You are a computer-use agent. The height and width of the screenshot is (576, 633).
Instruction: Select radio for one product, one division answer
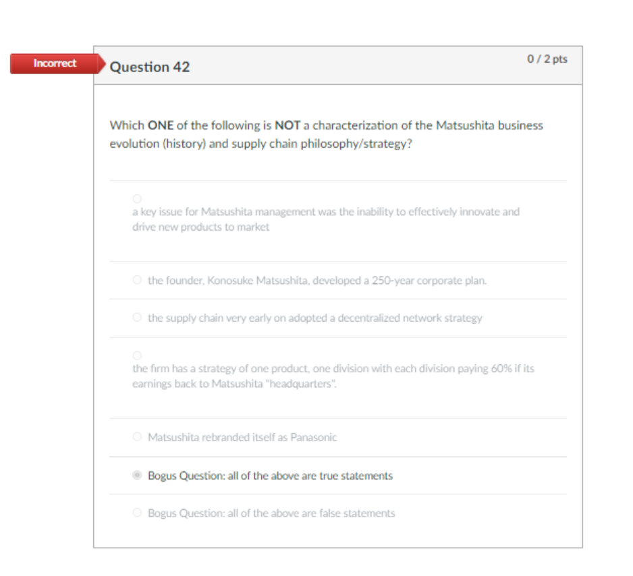click(137, 355)
